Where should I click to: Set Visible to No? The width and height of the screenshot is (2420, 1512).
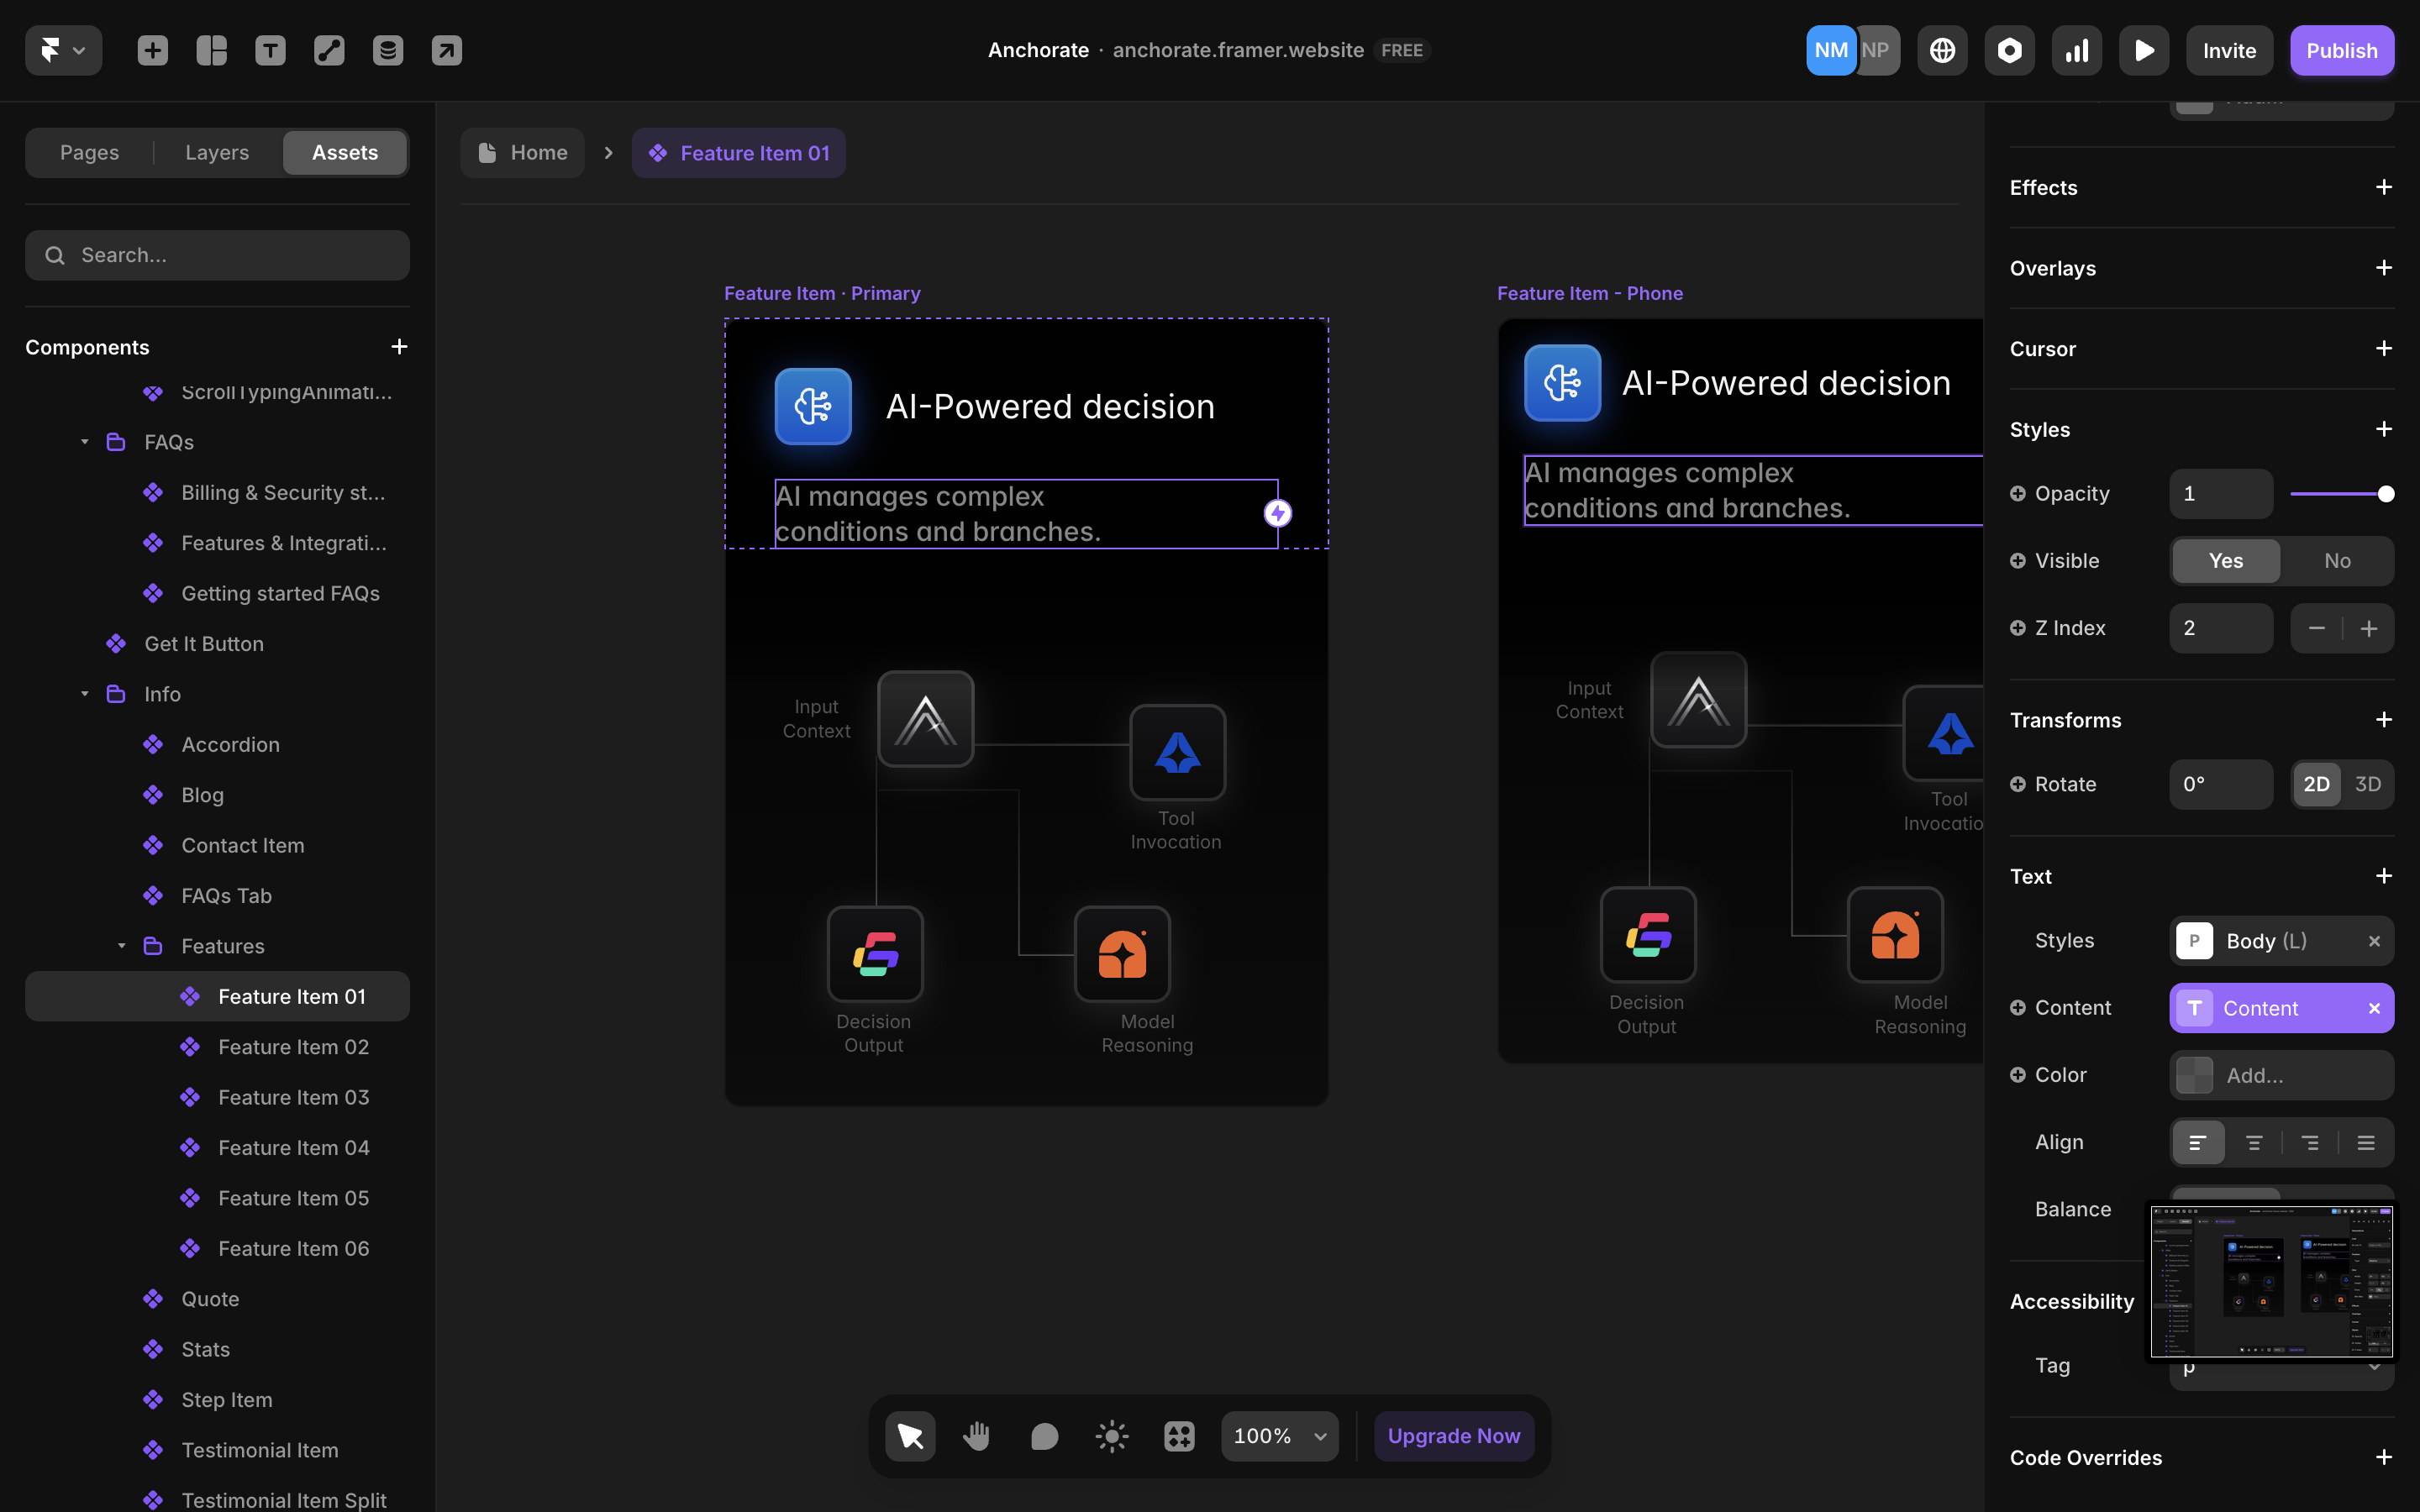[x=2336, y=561]
